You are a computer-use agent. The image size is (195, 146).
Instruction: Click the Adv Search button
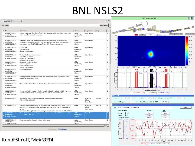[x=104, y=25]
